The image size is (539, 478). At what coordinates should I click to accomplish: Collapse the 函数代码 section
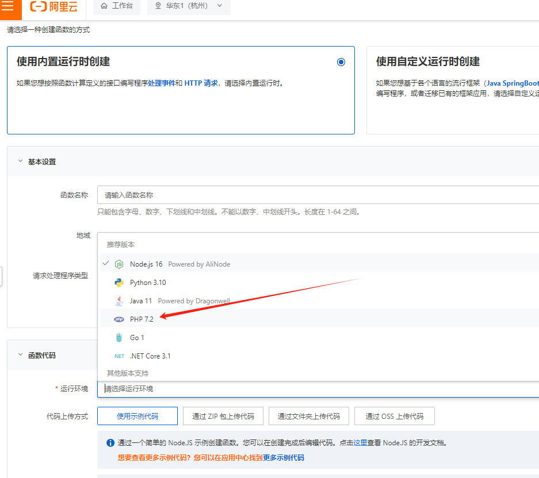20,354
